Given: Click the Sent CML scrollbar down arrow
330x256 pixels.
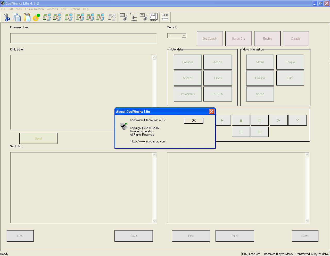Looking at the screenshot, I should pyautogui.click(x=154, y=221).
